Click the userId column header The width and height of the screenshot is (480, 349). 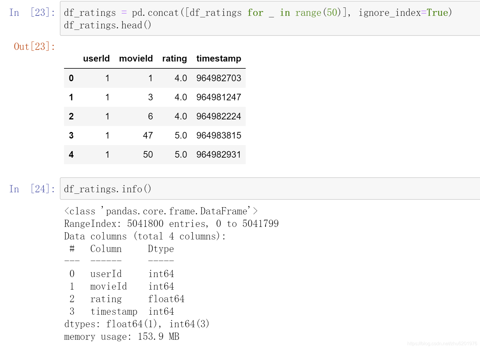click(96, 59)
